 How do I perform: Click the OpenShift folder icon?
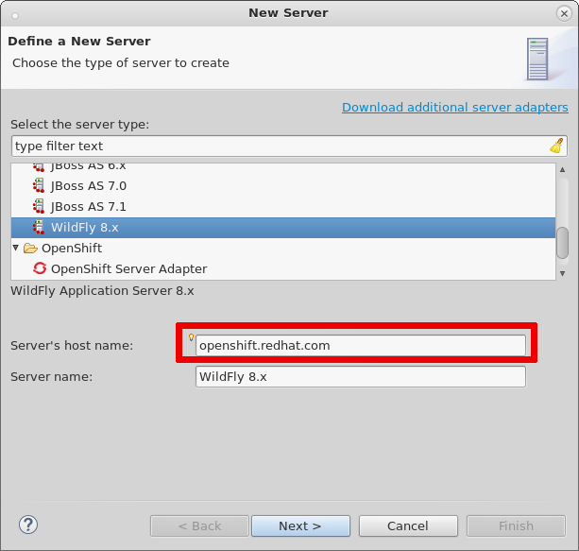click(x=30, y=248)
